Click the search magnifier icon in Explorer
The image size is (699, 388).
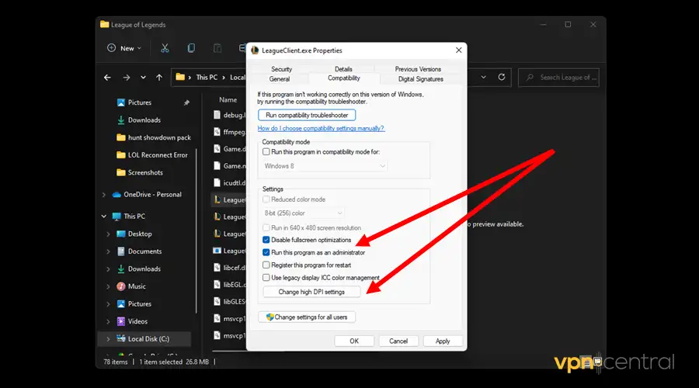(530, 78)
